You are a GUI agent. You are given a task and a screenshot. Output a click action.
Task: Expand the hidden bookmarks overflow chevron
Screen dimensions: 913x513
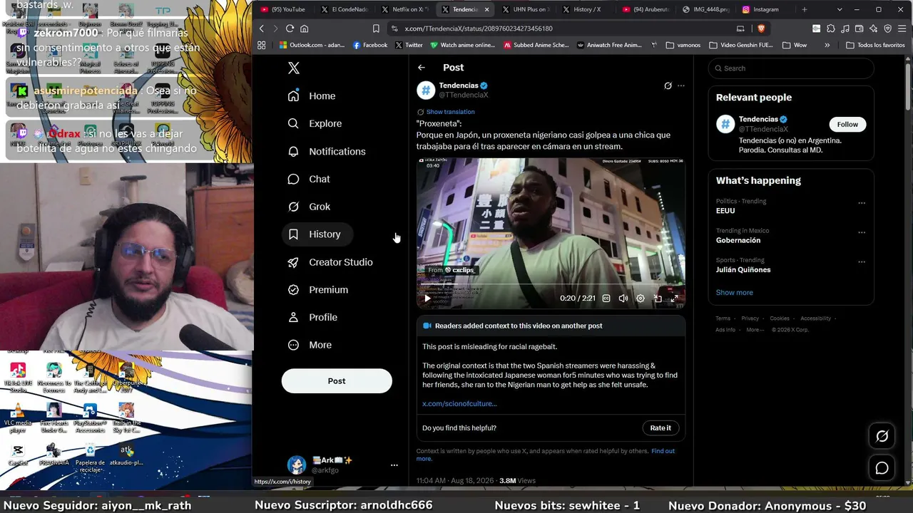[x=827, y=45]
